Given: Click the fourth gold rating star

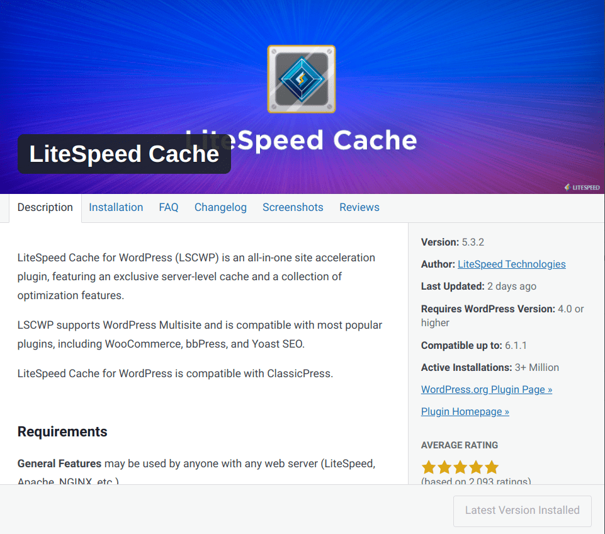Looking at the screenshot, I should (476, 467).
